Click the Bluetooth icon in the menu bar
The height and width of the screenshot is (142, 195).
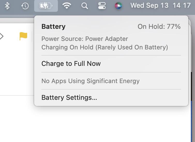pos(7,6)
